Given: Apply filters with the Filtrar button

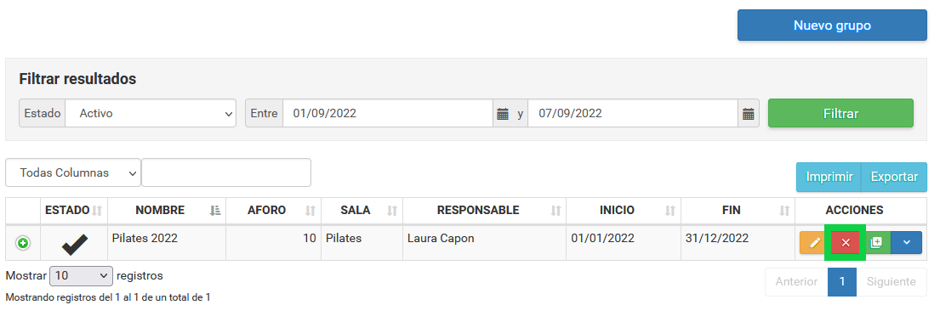Looking at the screenshot, I should point(841,114).
